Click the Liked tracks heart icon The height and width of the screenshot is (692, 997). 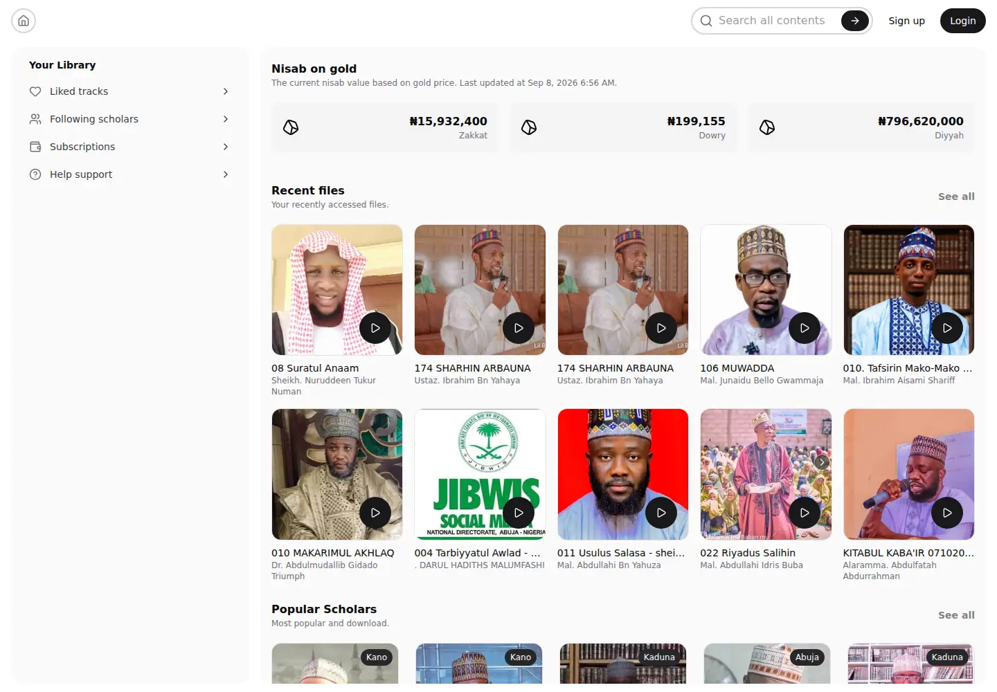(35, 91)
